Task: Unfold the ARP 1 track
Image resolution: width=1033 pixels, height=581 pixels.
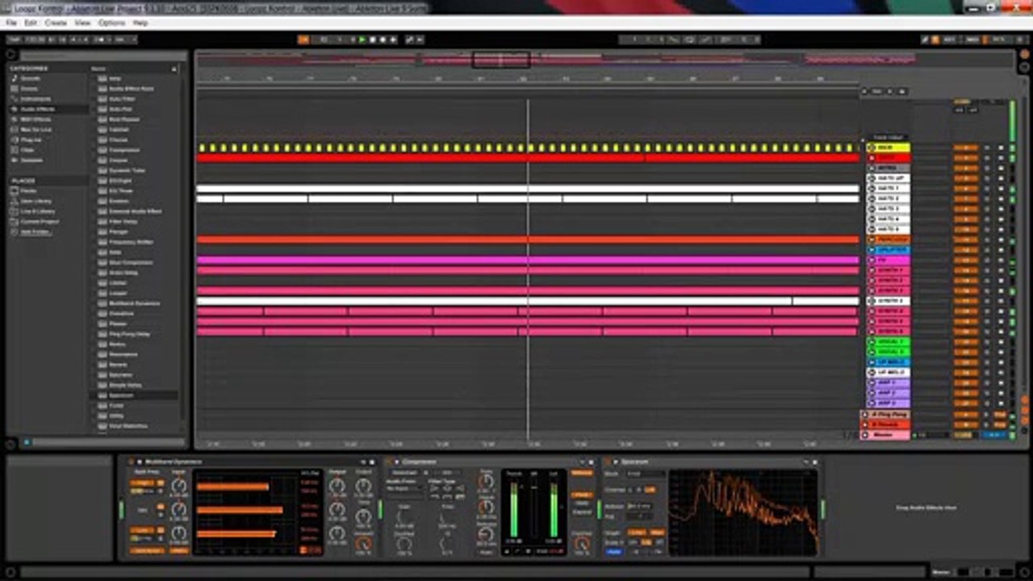Action: click(x=872, y=382)
